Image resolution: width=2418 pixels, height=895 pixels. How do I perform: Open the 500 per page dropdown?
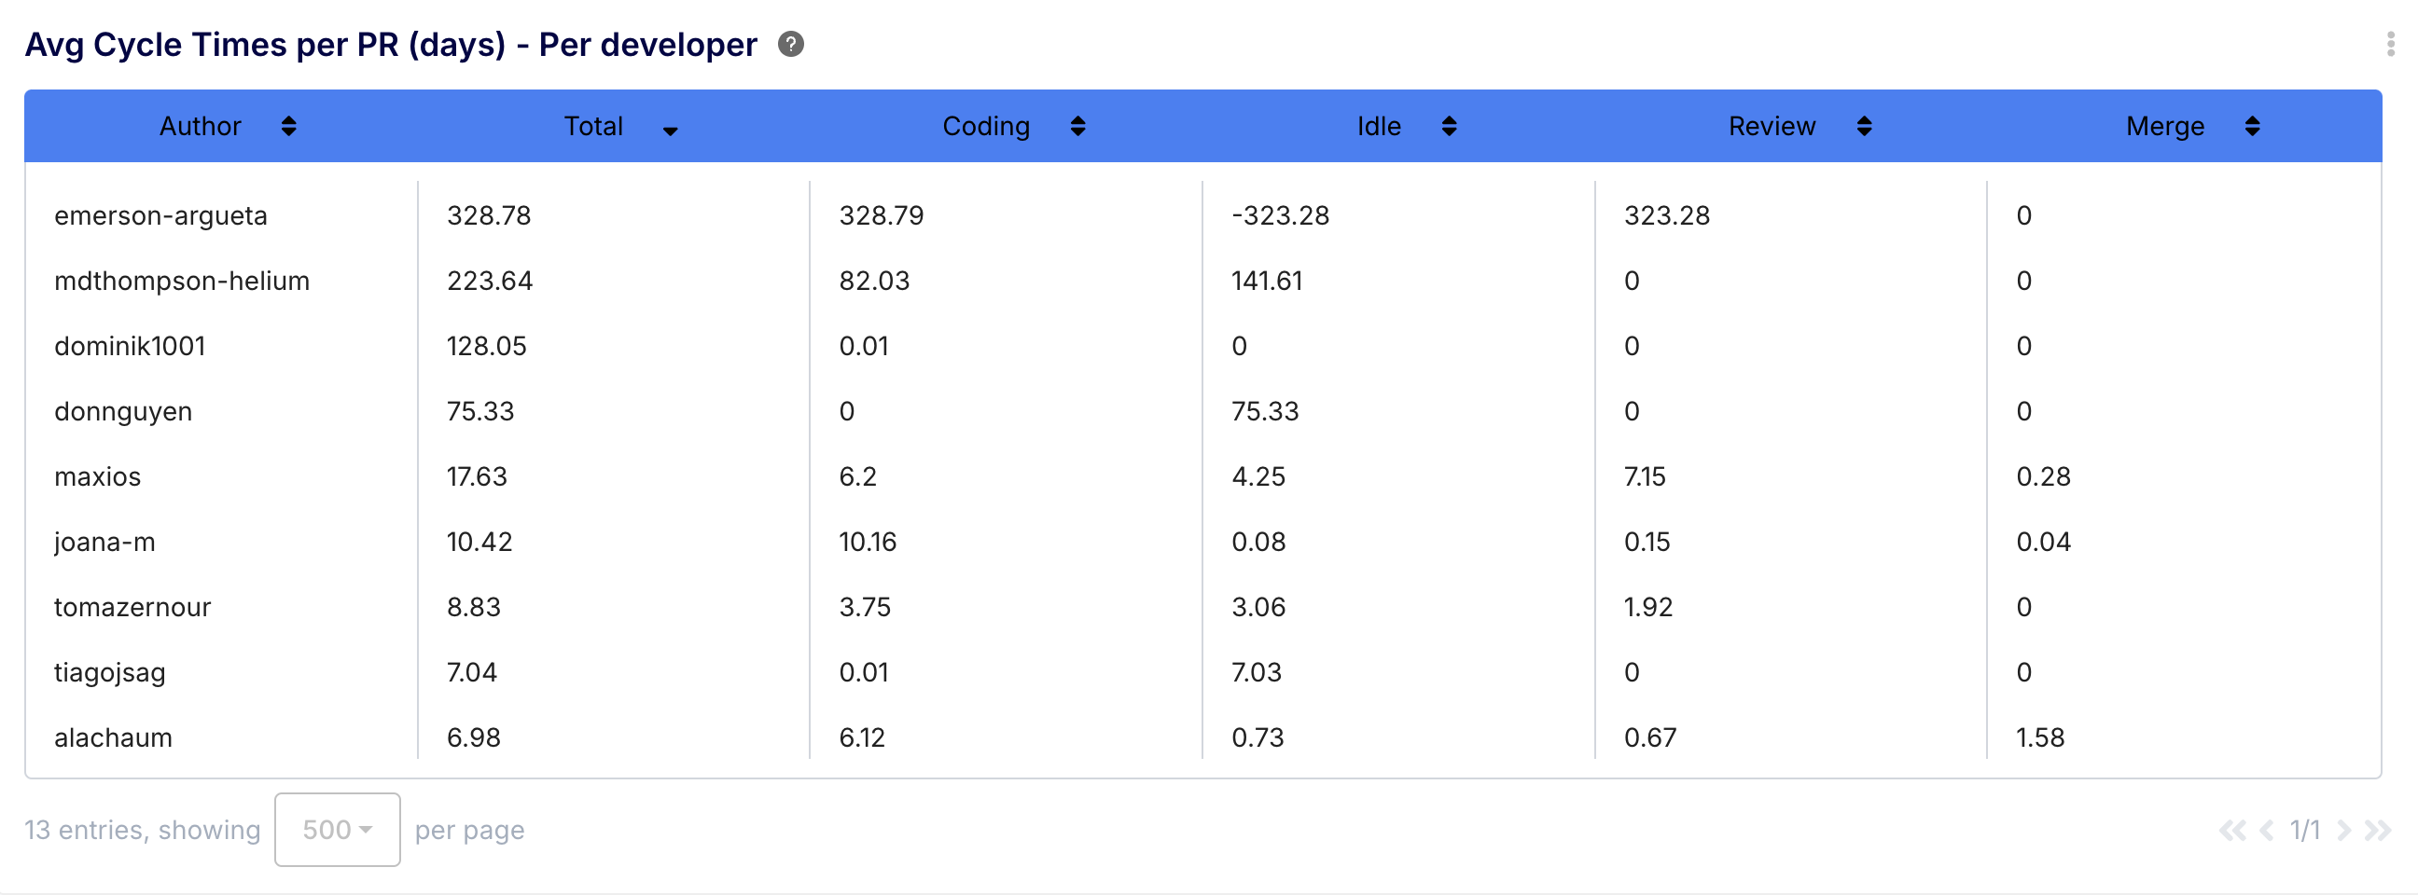[x=337, y=830]
